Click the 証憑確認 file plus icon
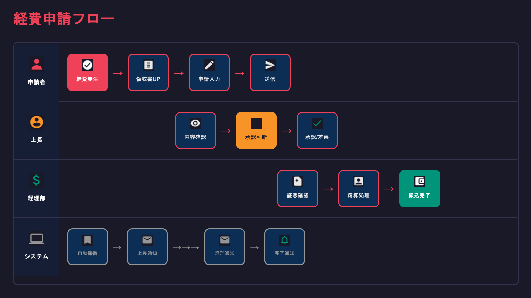The height and width of the screenshot is (298, 531). (x=298, y=181)
